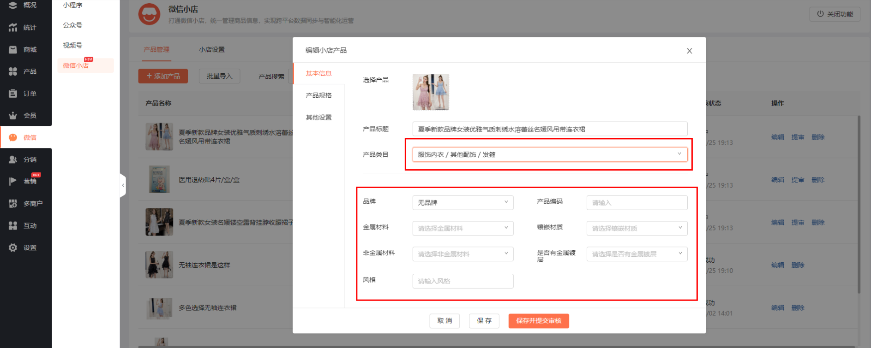Open the 镶嵌材质 dropdown
Viewport: 871px width, 348px height.
(637, 228)
